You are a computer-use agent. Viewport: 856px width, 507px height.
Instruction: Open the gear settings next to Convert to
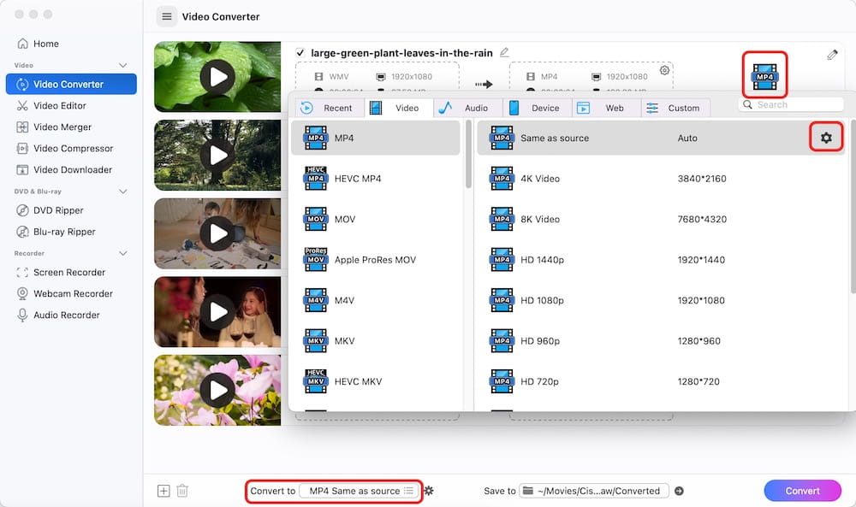[429, 491]
